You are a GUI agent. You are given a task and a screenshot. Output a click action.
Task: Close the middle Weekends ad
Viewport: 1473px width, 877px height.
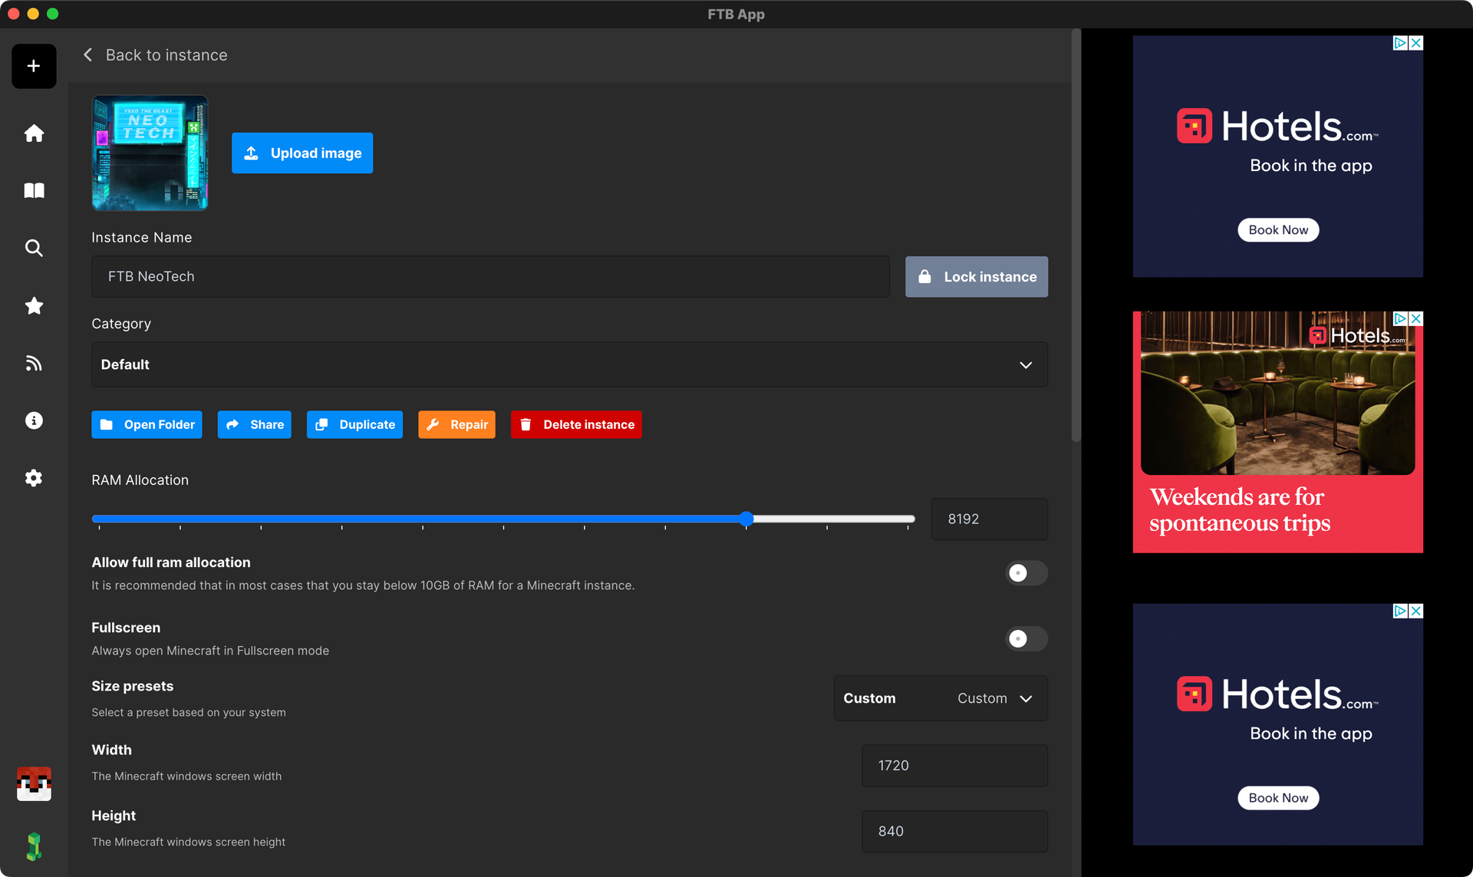1416,318
